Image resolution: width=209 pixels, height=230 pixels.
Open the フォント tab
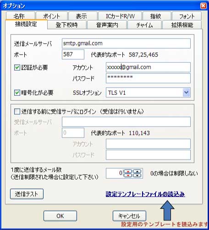[187, 16]
